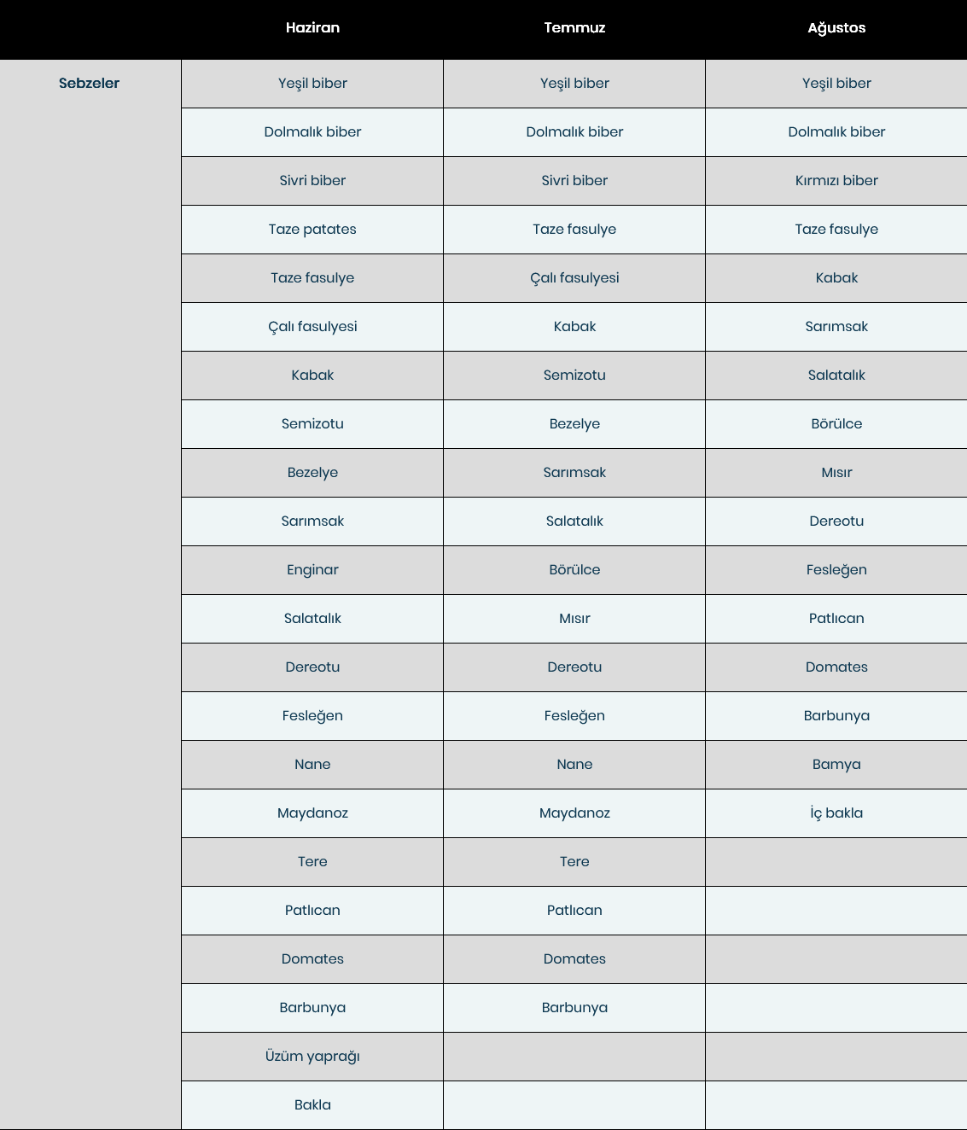Select Kırmızı biber cell in Ağustos
967x1130 pixels.
(x=836, y=181)
